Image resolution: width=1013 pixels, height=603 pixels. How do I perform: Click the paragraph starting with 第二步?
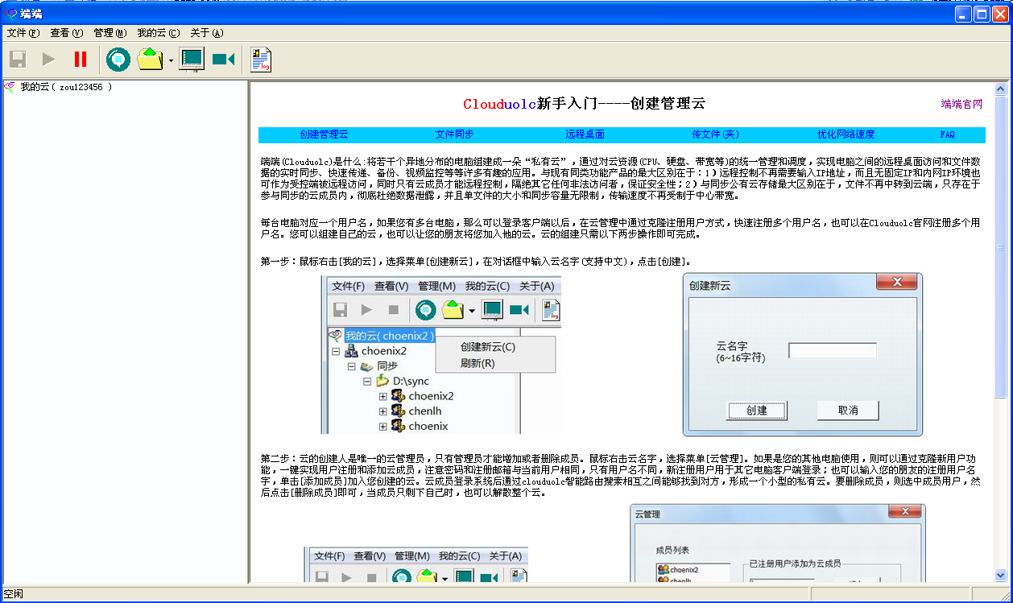pyautogui.click(x=621, y=475)
